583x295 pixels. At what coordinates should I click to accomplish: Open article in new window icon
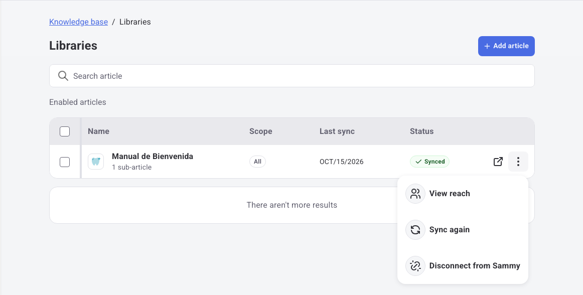click(x=498, y=162)
